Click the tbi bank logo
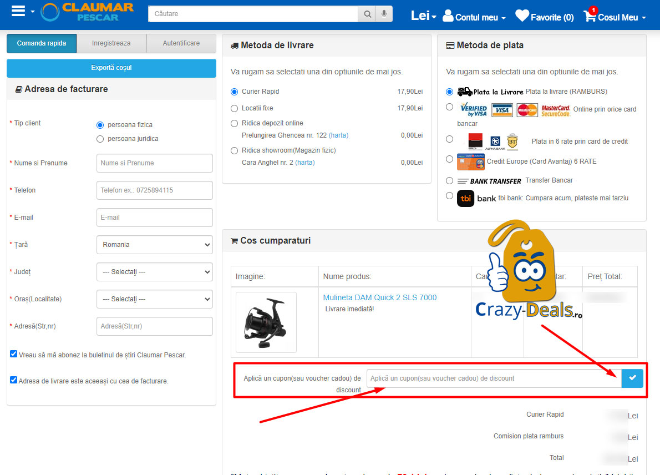The height and width of the screenshot is (475, 660). (x=476, y=198)
